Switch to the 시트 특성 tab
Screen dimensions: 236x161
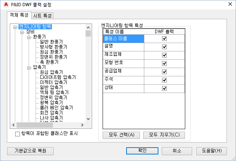[x=42, y=16]
